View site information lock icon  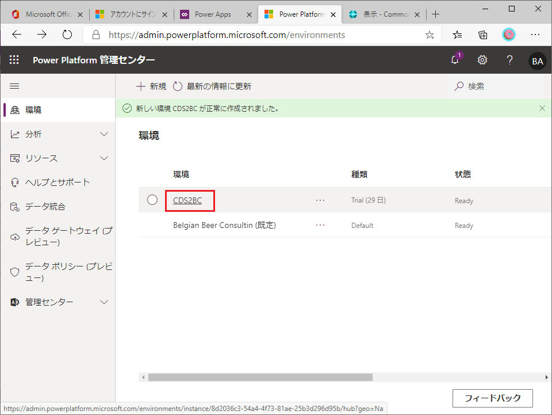[96, 35]
